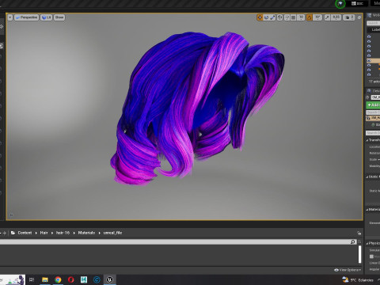Open the Perspective view mode menu
The width and height of the screenshot is (380, 285).
[26, 17]
